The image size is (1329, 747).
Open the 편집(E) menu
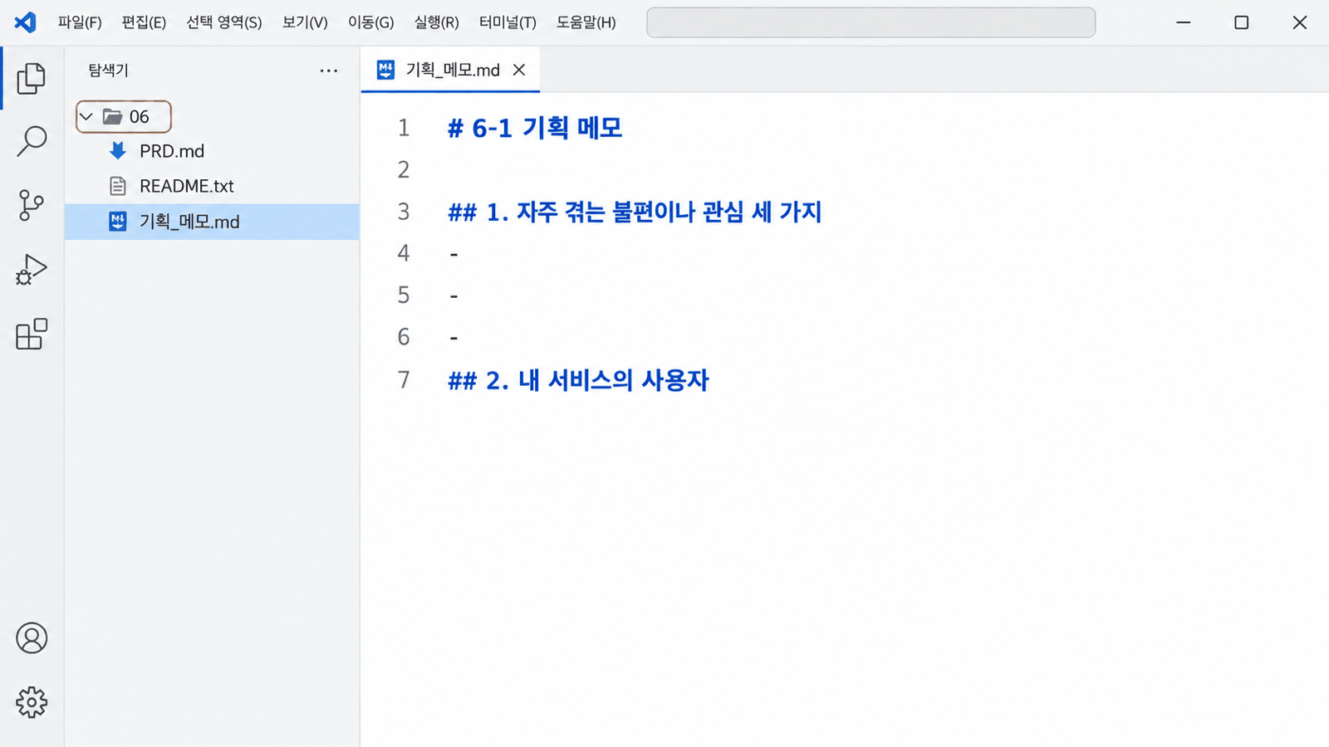pyautogui.click(x=144, y=22)
